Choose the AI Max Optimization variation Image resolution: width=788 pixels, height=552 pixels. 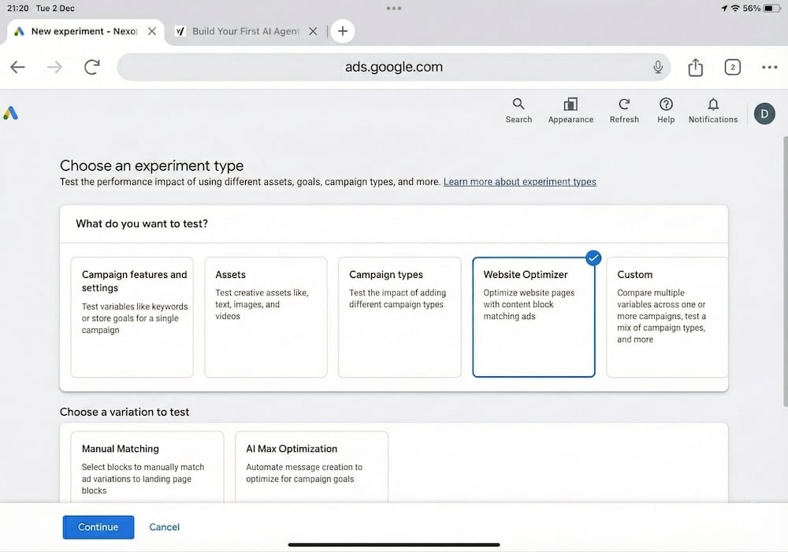(x=311, y=465)
